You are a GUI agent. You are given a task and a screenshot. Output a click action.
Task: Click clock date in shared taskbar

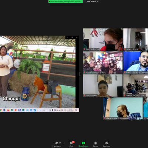70,110
